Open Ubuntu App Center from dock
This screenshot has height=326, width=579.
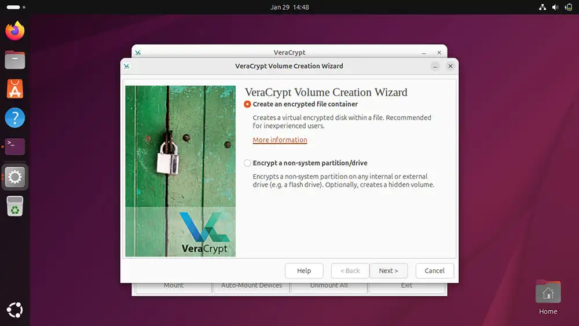coord(15,89)
